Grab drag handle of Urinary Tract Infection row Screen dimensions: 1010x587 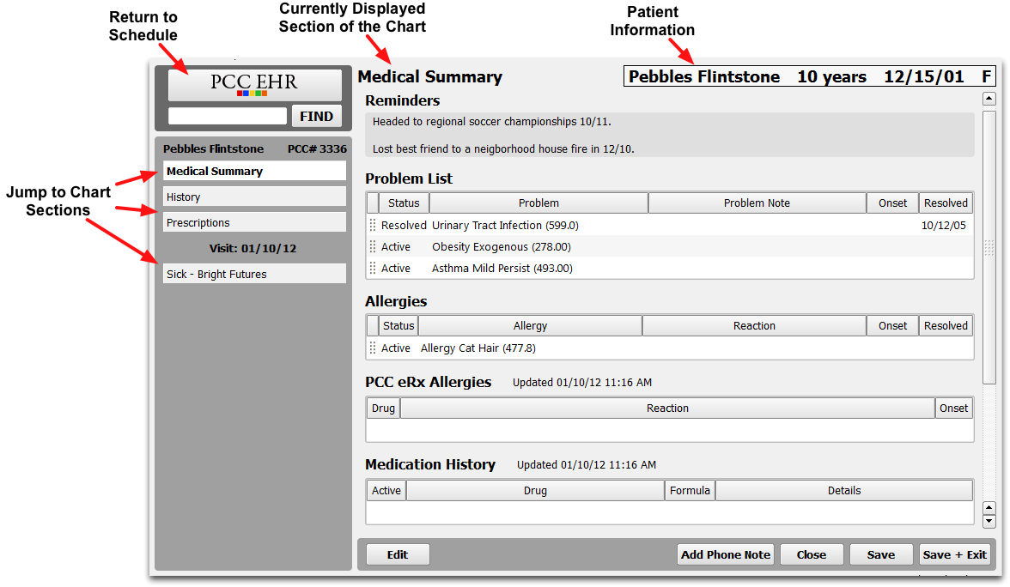tap(373, 225)
